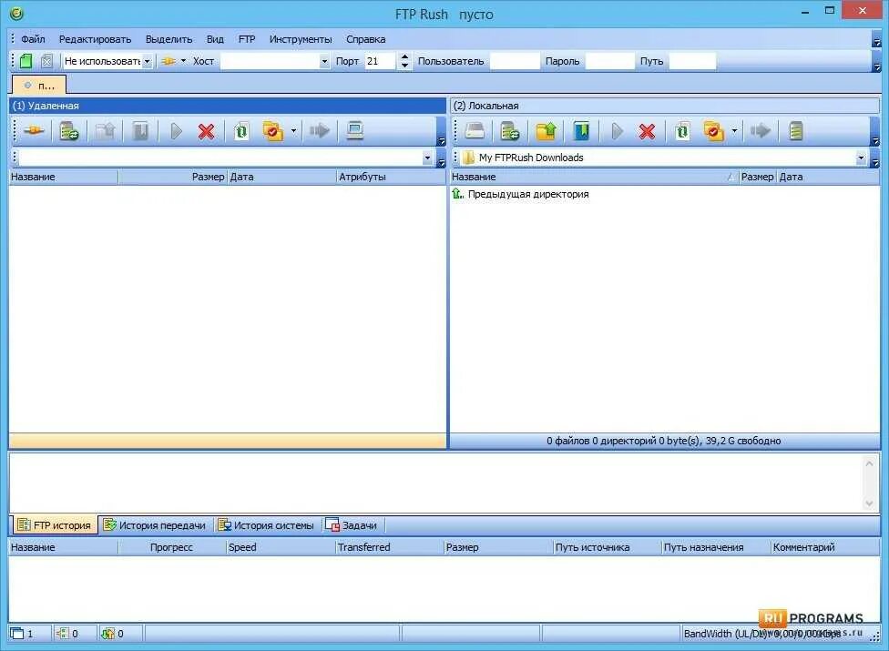Click the grayed bookmark icon in the Удаленная toolbar
Viewport: 889px width, 651px height.
140,131
